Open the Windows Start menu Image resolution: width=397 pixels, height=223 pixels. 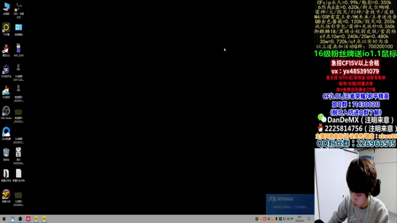[4, 219]
